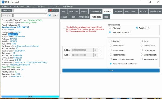Click the FRP PST path /dev/block/by-name/frp

[20, 65]
